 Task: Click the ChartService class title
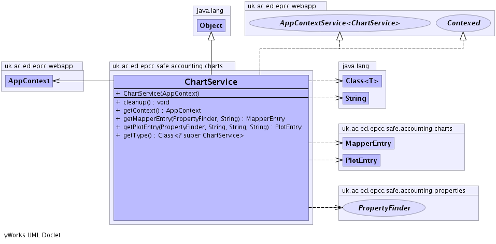pos(211,82)
